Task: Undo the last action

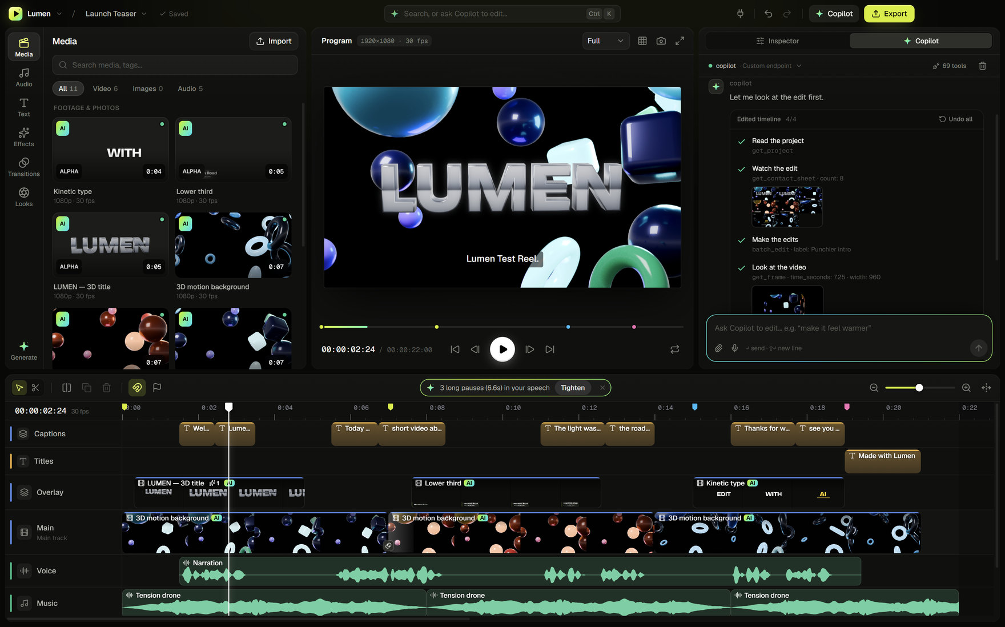Action: (768, 14)
